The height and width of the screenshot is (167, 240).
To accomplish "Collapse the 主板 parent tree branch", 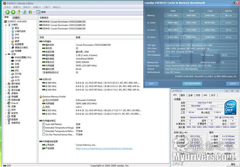I will 6,54.
